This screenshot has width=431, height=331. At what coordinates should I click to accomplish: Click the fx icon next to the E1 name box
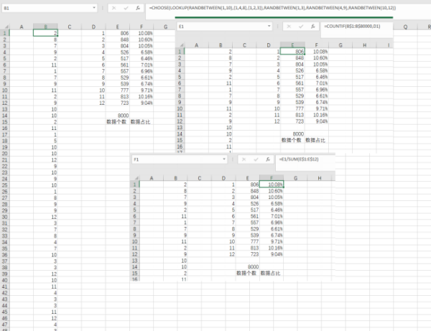[313, 27]
